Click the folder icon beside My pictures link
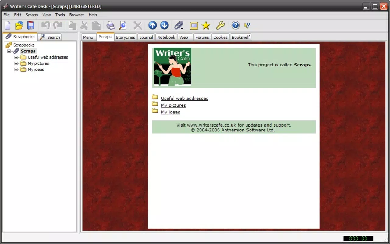 [x=155, y=104]
